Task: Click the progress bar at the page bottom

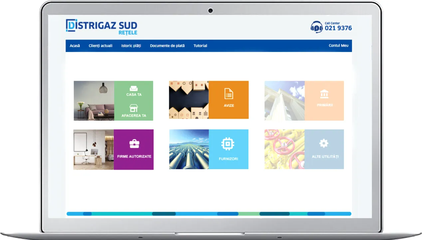Action: (209, 214)
